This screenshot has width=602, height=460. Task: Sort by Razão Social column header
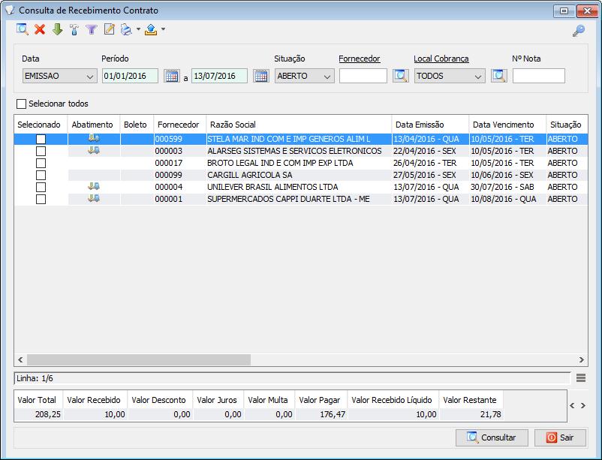(299, 125)
